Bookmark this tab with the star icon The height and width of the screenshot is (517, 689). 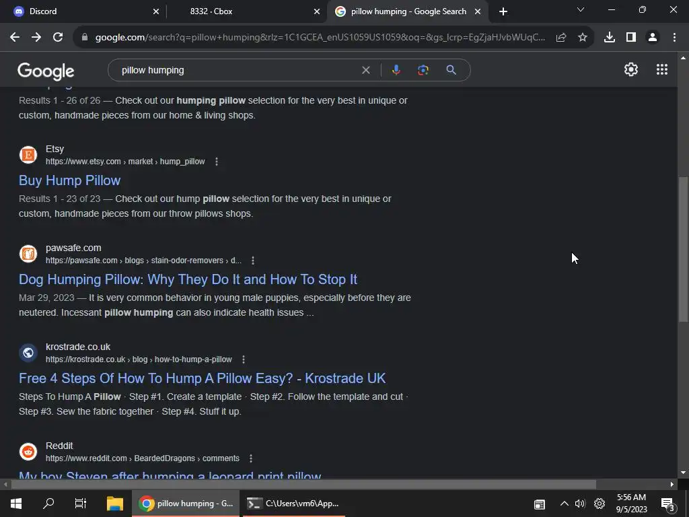tap(583, 38)
